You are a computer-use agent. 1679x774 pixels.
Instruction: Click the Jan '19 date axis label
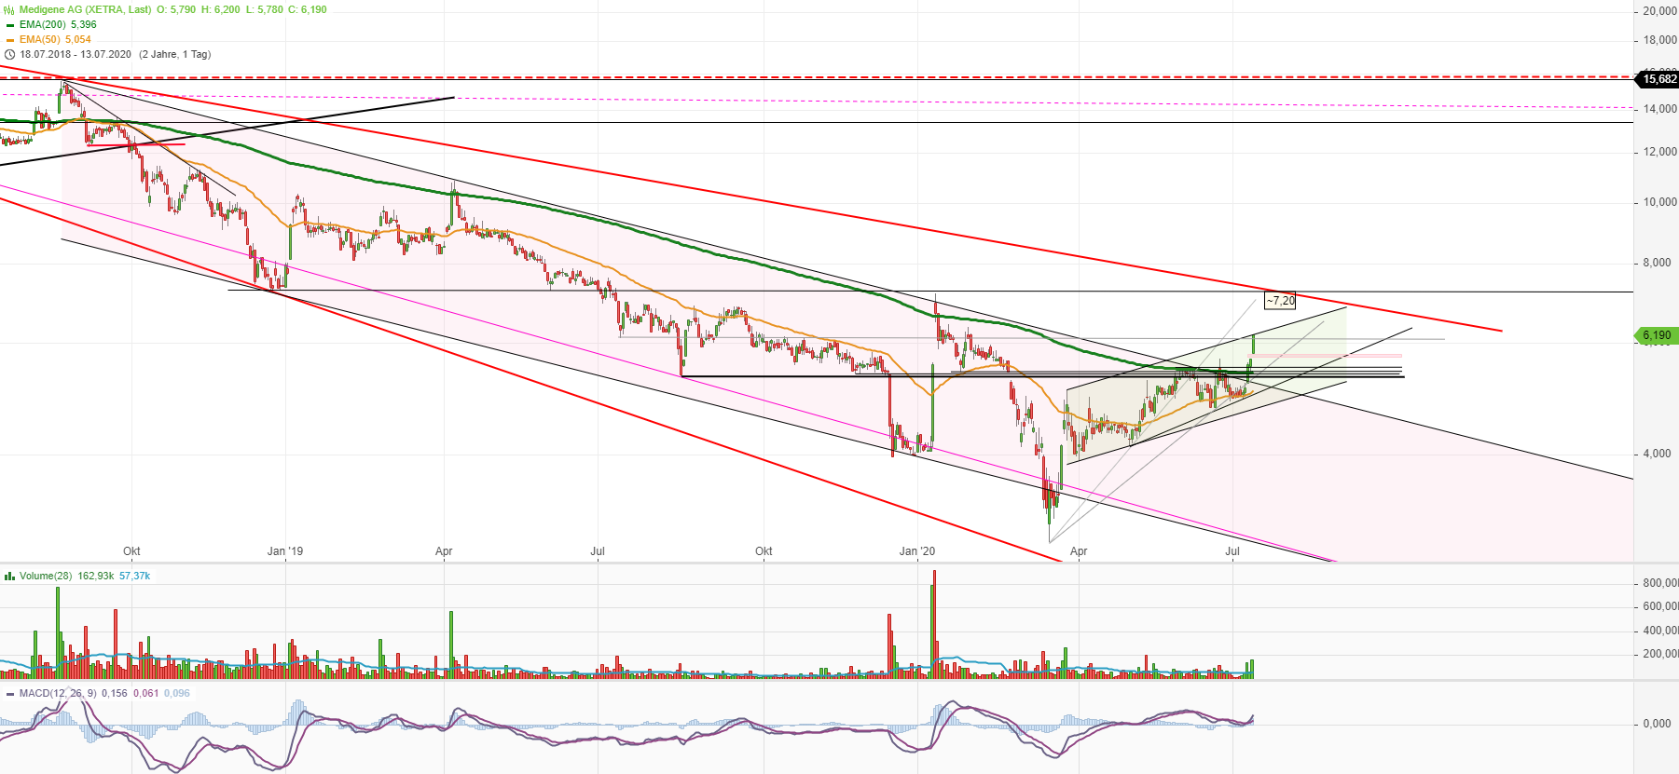pyautogui.click(x=285, y=551)
